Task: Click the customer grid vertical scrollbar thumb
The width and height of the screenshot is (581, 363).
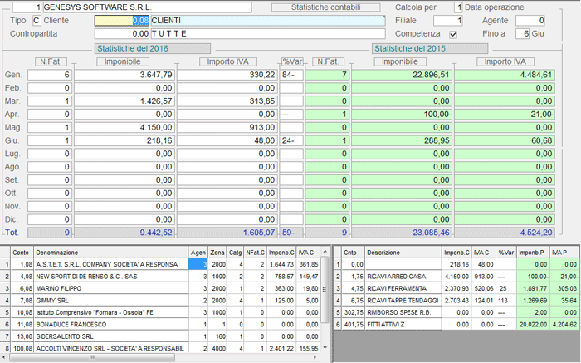Action: point(325,290)
